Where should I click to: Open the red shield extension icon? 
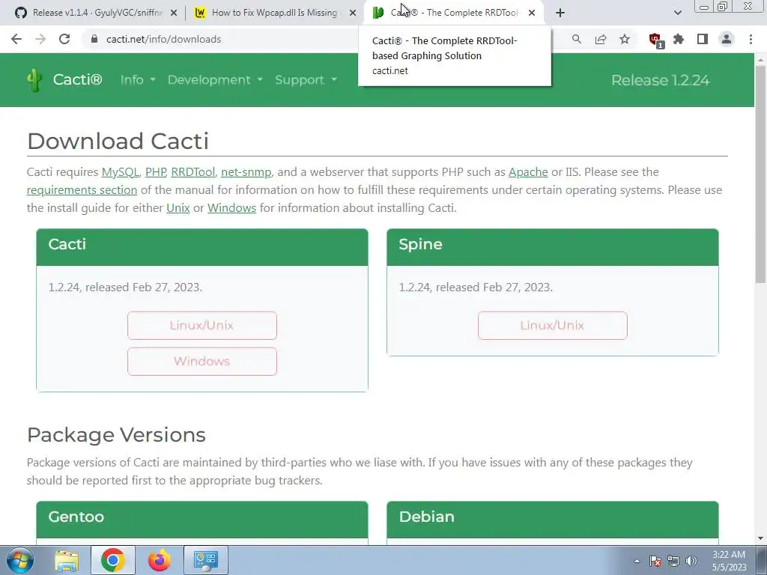[x=655, y=40]
